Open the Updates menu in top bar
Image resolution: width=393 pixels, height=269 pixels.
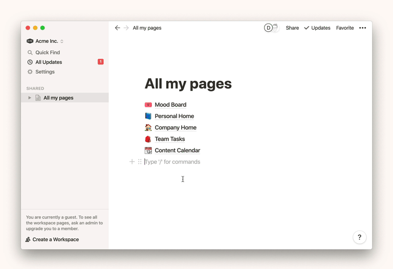(317, 28)
